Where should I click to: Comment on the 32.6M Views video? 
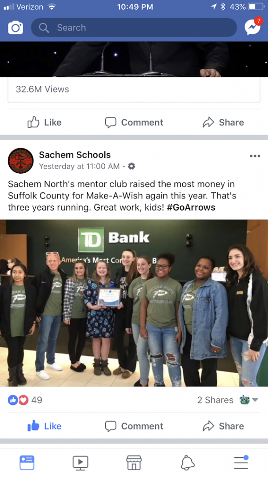point(134,123)
